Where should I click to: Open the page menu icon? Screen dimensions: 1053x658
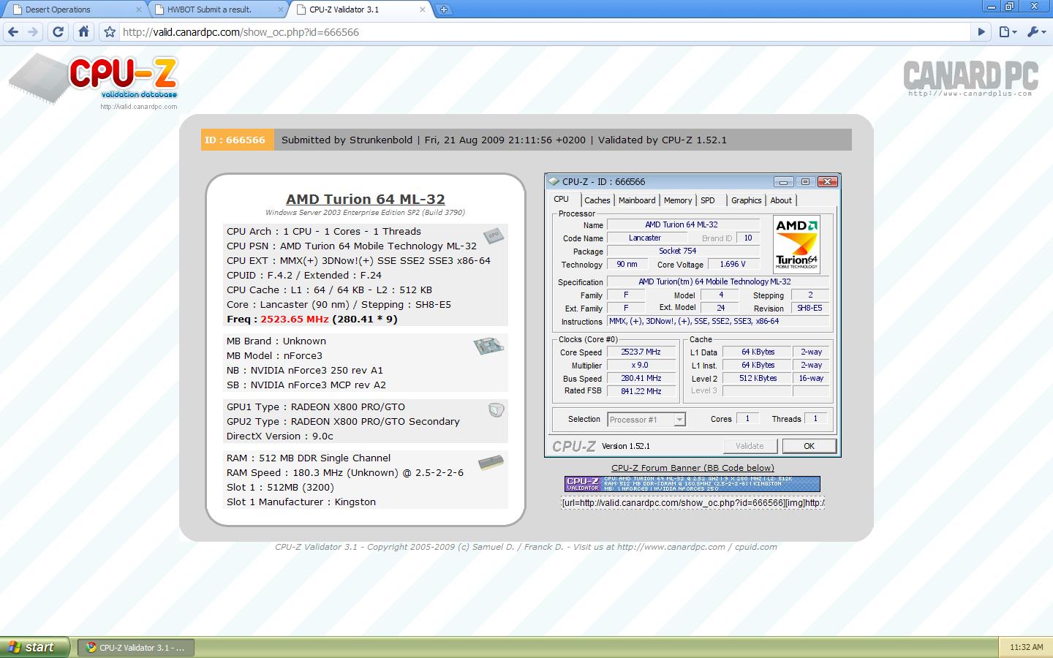tap(1008, 32)
